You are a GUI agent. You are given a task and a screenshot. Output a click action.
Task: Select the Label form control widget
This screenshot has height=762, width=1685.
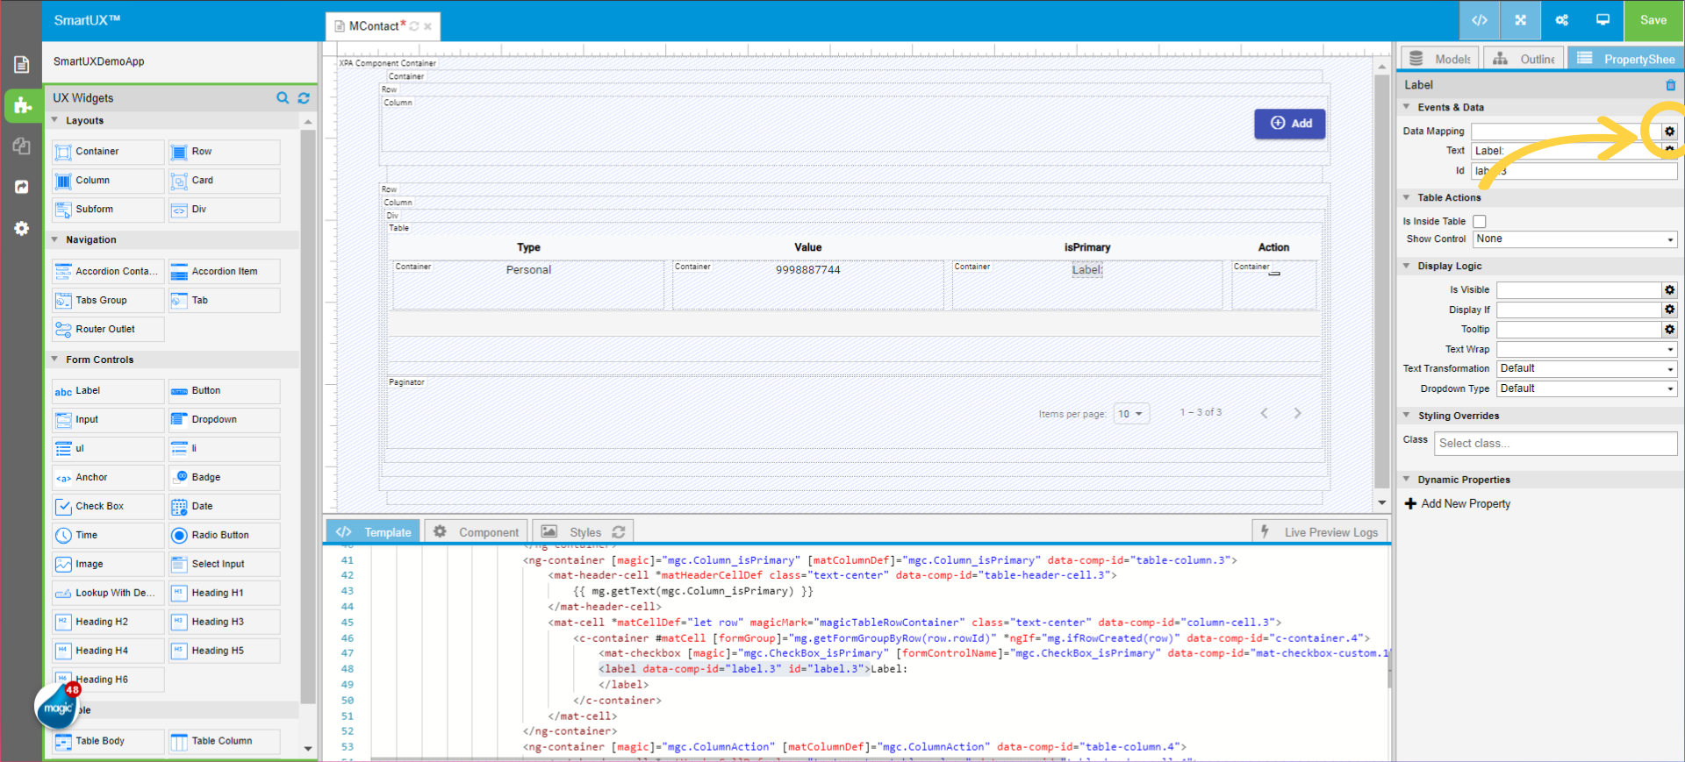click(x=108, y=391)
